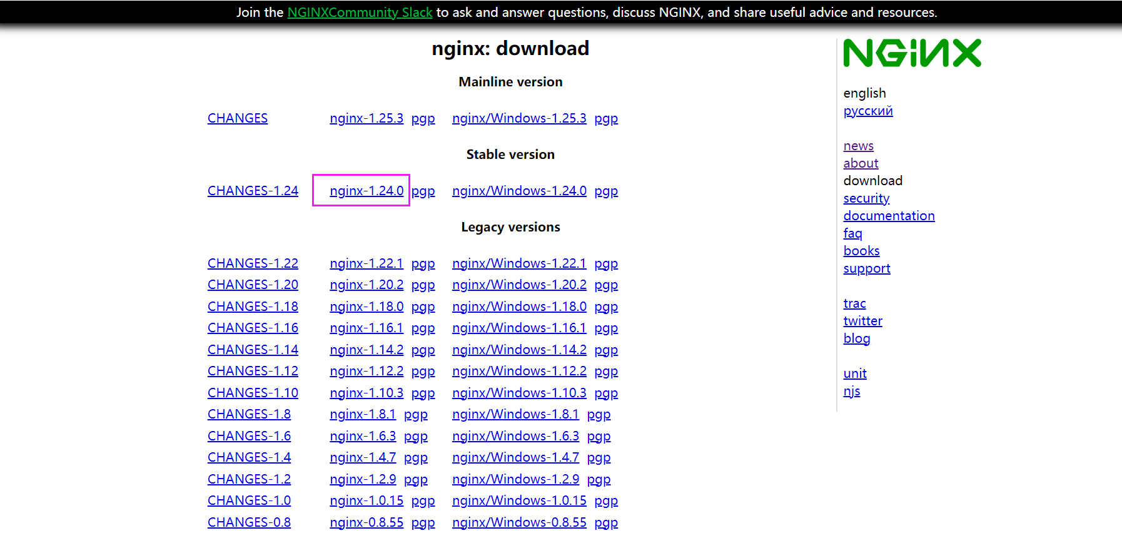This screenshot has width=1122, height=533.
Task: Download nginx/Windows-1.25.3
Action: [519, 118]
